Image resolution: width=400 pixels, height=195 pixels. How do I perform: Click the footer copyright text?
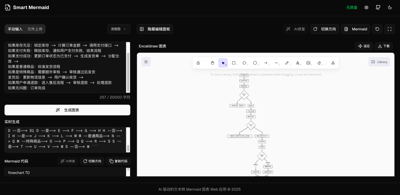(x=200, y=189)
